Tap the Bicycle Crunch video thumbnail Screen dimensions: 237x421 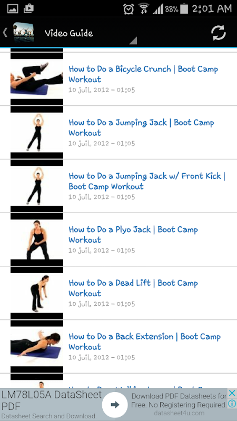37,79
